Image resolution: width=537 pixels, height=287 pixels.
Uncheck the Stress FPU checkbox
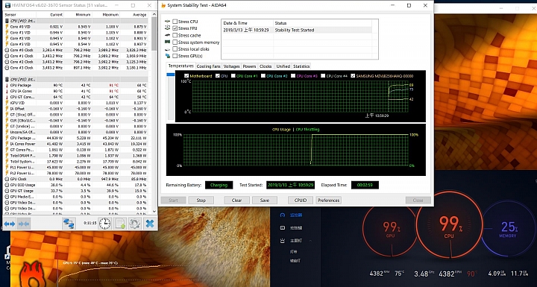175,28
